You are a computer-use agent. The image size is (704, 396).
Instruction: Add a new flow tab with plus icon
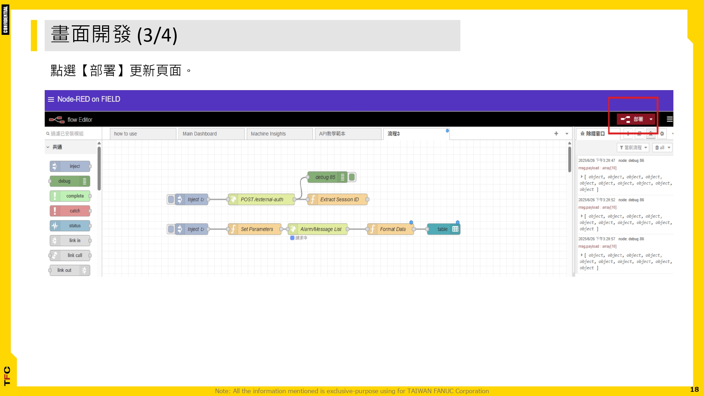click(556, 133)
